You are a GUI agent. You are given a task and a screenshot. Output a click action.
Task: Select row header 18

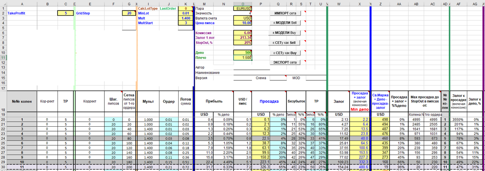[x=3, y=101]
